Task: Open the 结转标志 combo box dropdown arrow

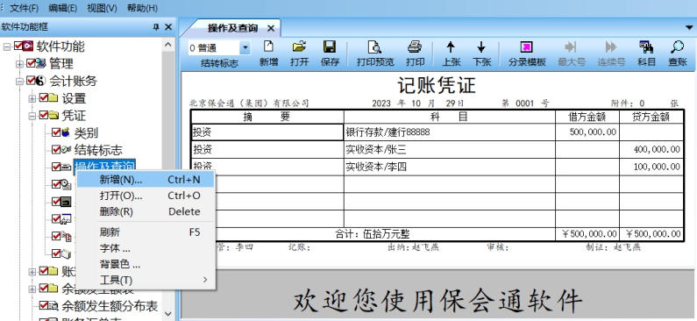Action: point(245,47)
